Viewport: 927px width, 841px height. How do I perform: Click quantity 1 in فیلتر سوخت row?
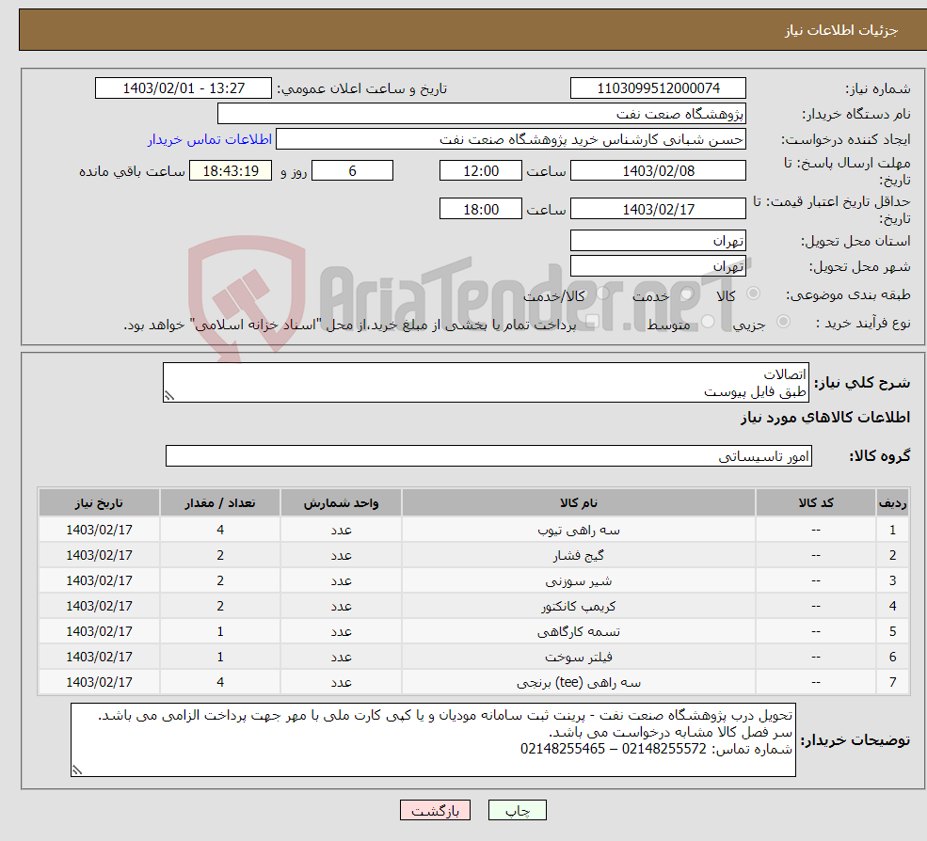click(x=220, y=657)
